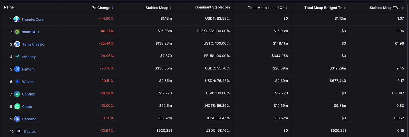409x137 pixels.
Task: Click the Canto chain logo icon
Action: pos(17,106)
